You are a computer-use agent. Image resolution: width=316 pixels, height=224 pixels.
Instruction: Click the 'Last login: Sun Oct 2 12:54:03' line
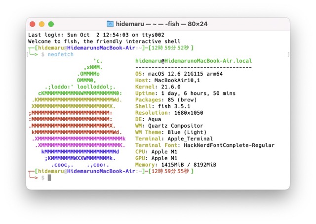point(96,35)
